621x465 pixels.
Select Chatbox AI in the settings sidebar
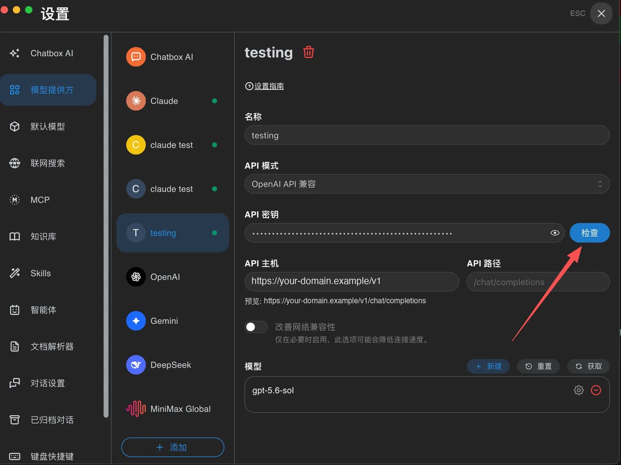click(48, 53)
